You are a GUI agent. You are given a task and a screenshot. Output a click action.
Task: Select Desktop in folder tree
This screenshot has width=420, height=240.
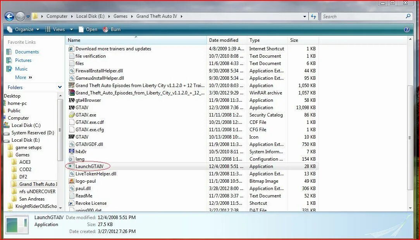point(12,96)
